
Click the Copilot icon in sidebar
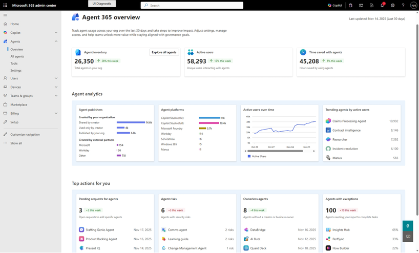click(x=5, y=33)
